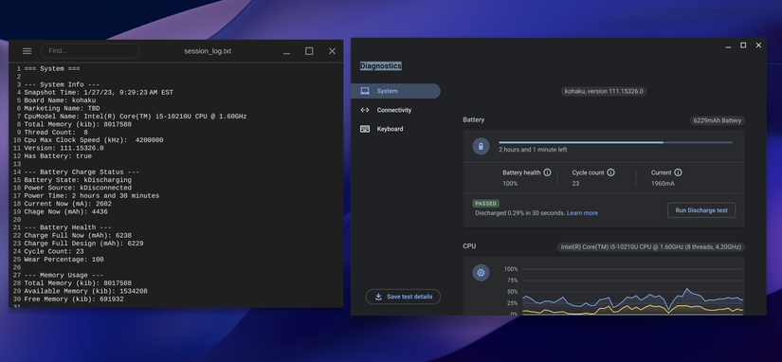Screen dimensions: 782x362
Task: Click the "Chage Now (mAh): 4436" line
Action: [x=65, y=212]
